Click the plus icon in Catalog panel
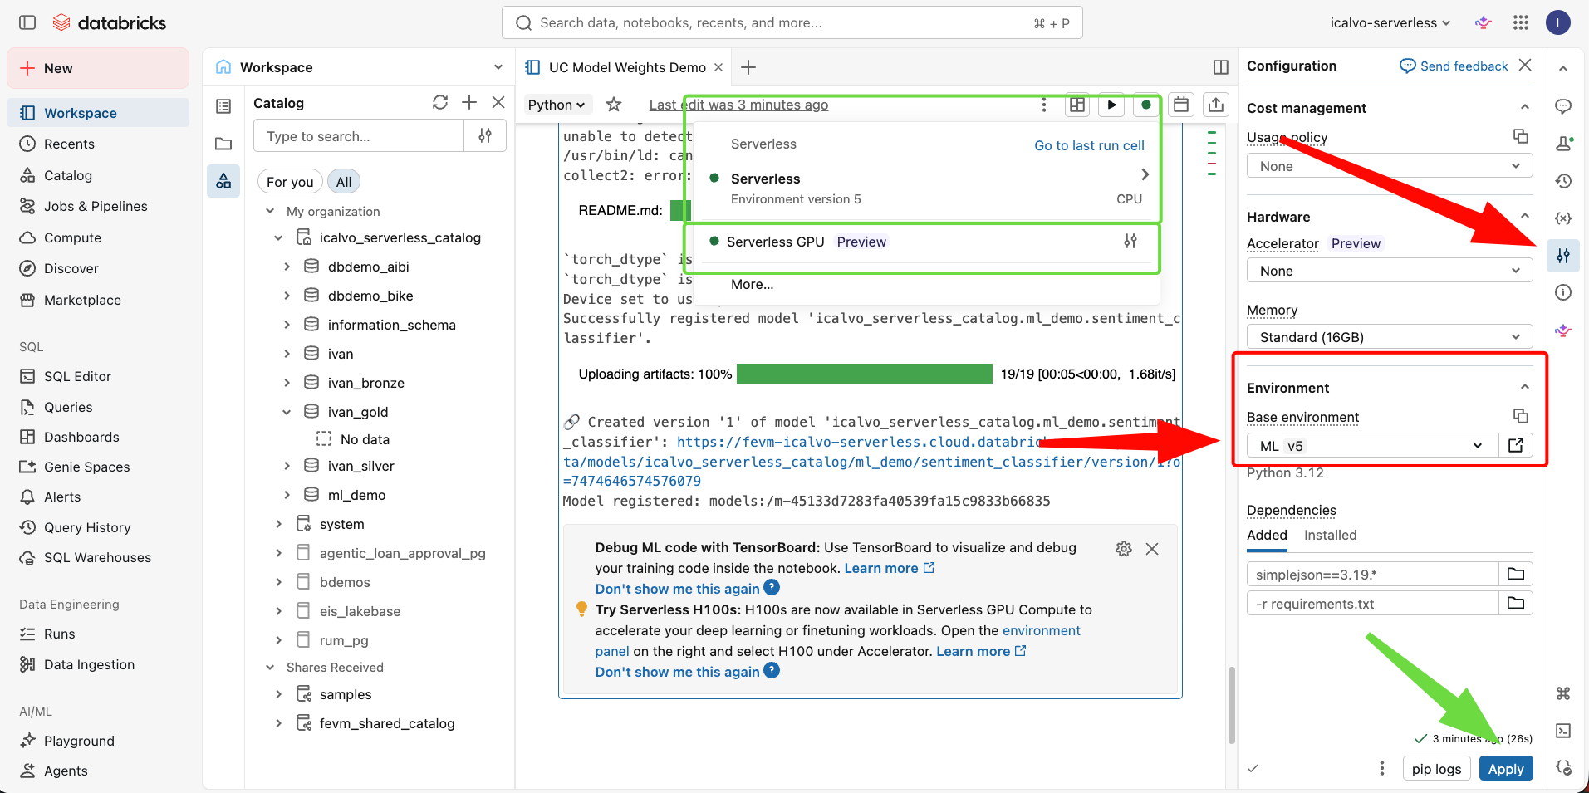This screenshot has width=1589, height=793. pyautogui.click(x=469, y=102)
